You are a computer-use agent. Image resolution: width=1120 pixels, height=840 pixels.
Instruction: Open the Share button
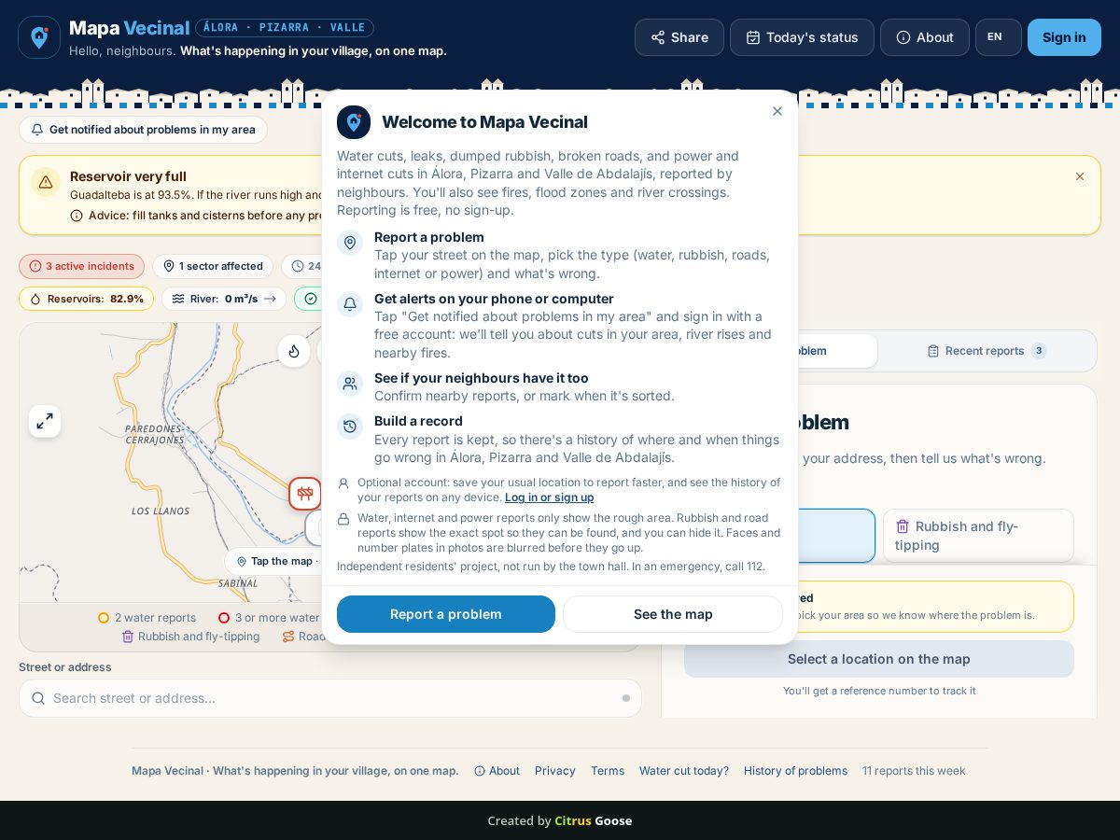point(679,37)
